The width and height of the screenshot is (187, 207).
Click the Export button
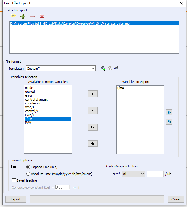click(x=16, y=199)
